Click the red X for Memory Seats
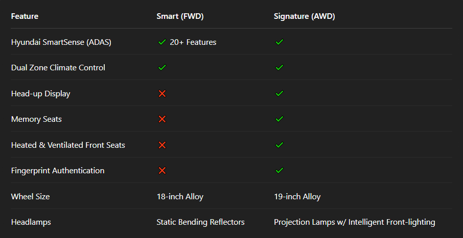 click(162, 119)
